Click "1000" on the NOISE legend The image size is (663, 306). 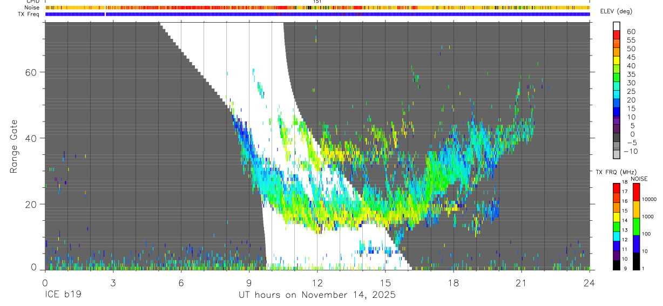coord(648,216)
